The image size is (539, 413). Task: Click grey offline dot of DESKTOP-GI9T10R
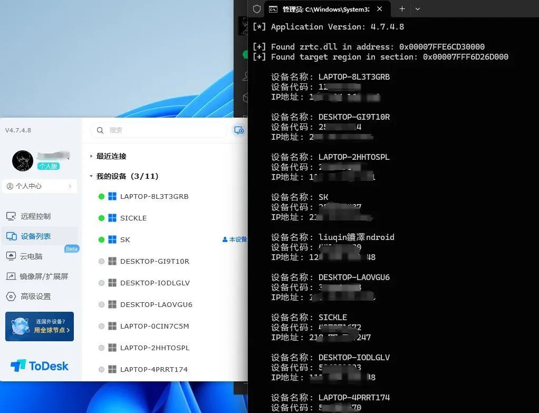(101, 261)
